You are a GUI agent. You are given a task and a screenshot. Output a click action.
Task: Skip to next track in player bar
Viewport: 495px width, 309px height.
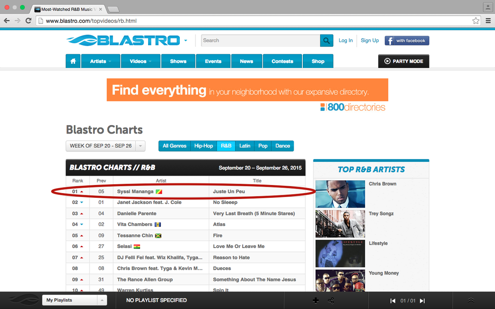click(x=422, y=301)
